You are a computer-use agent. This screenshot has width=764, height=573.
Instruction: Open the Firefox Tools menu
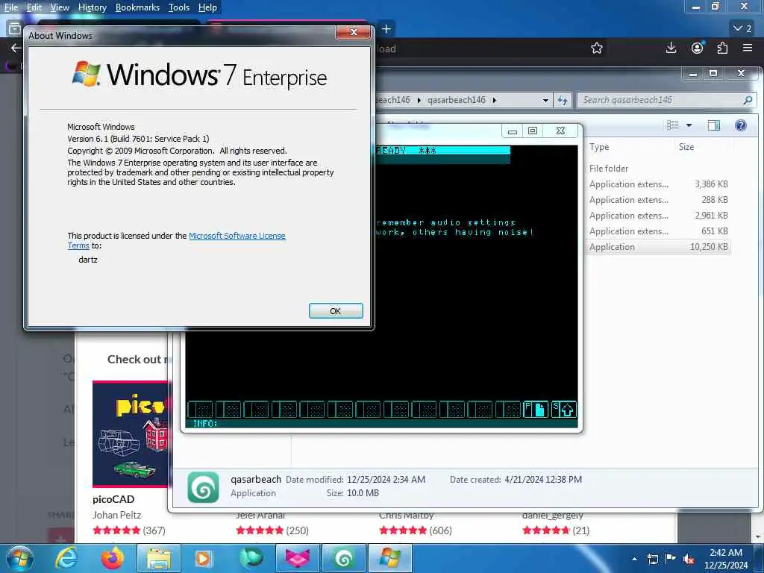click(x=179, y=7)
